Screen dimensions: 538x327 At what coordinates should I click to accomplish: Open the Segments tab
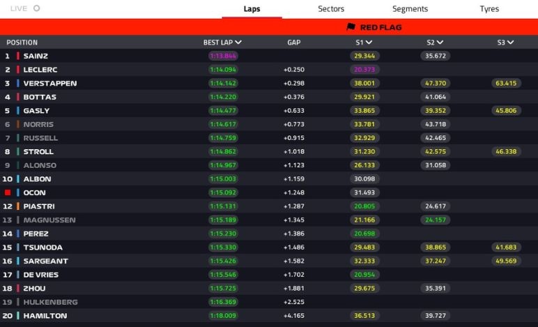coord(410,9)
